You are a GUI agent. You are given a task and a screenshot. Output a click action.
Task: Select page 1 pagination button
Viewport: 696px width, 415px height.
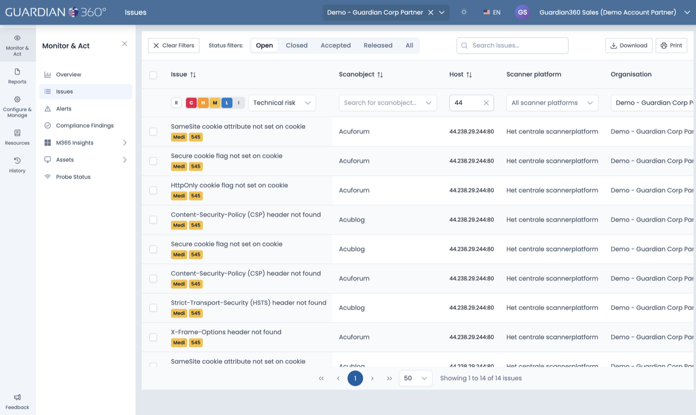355,378
